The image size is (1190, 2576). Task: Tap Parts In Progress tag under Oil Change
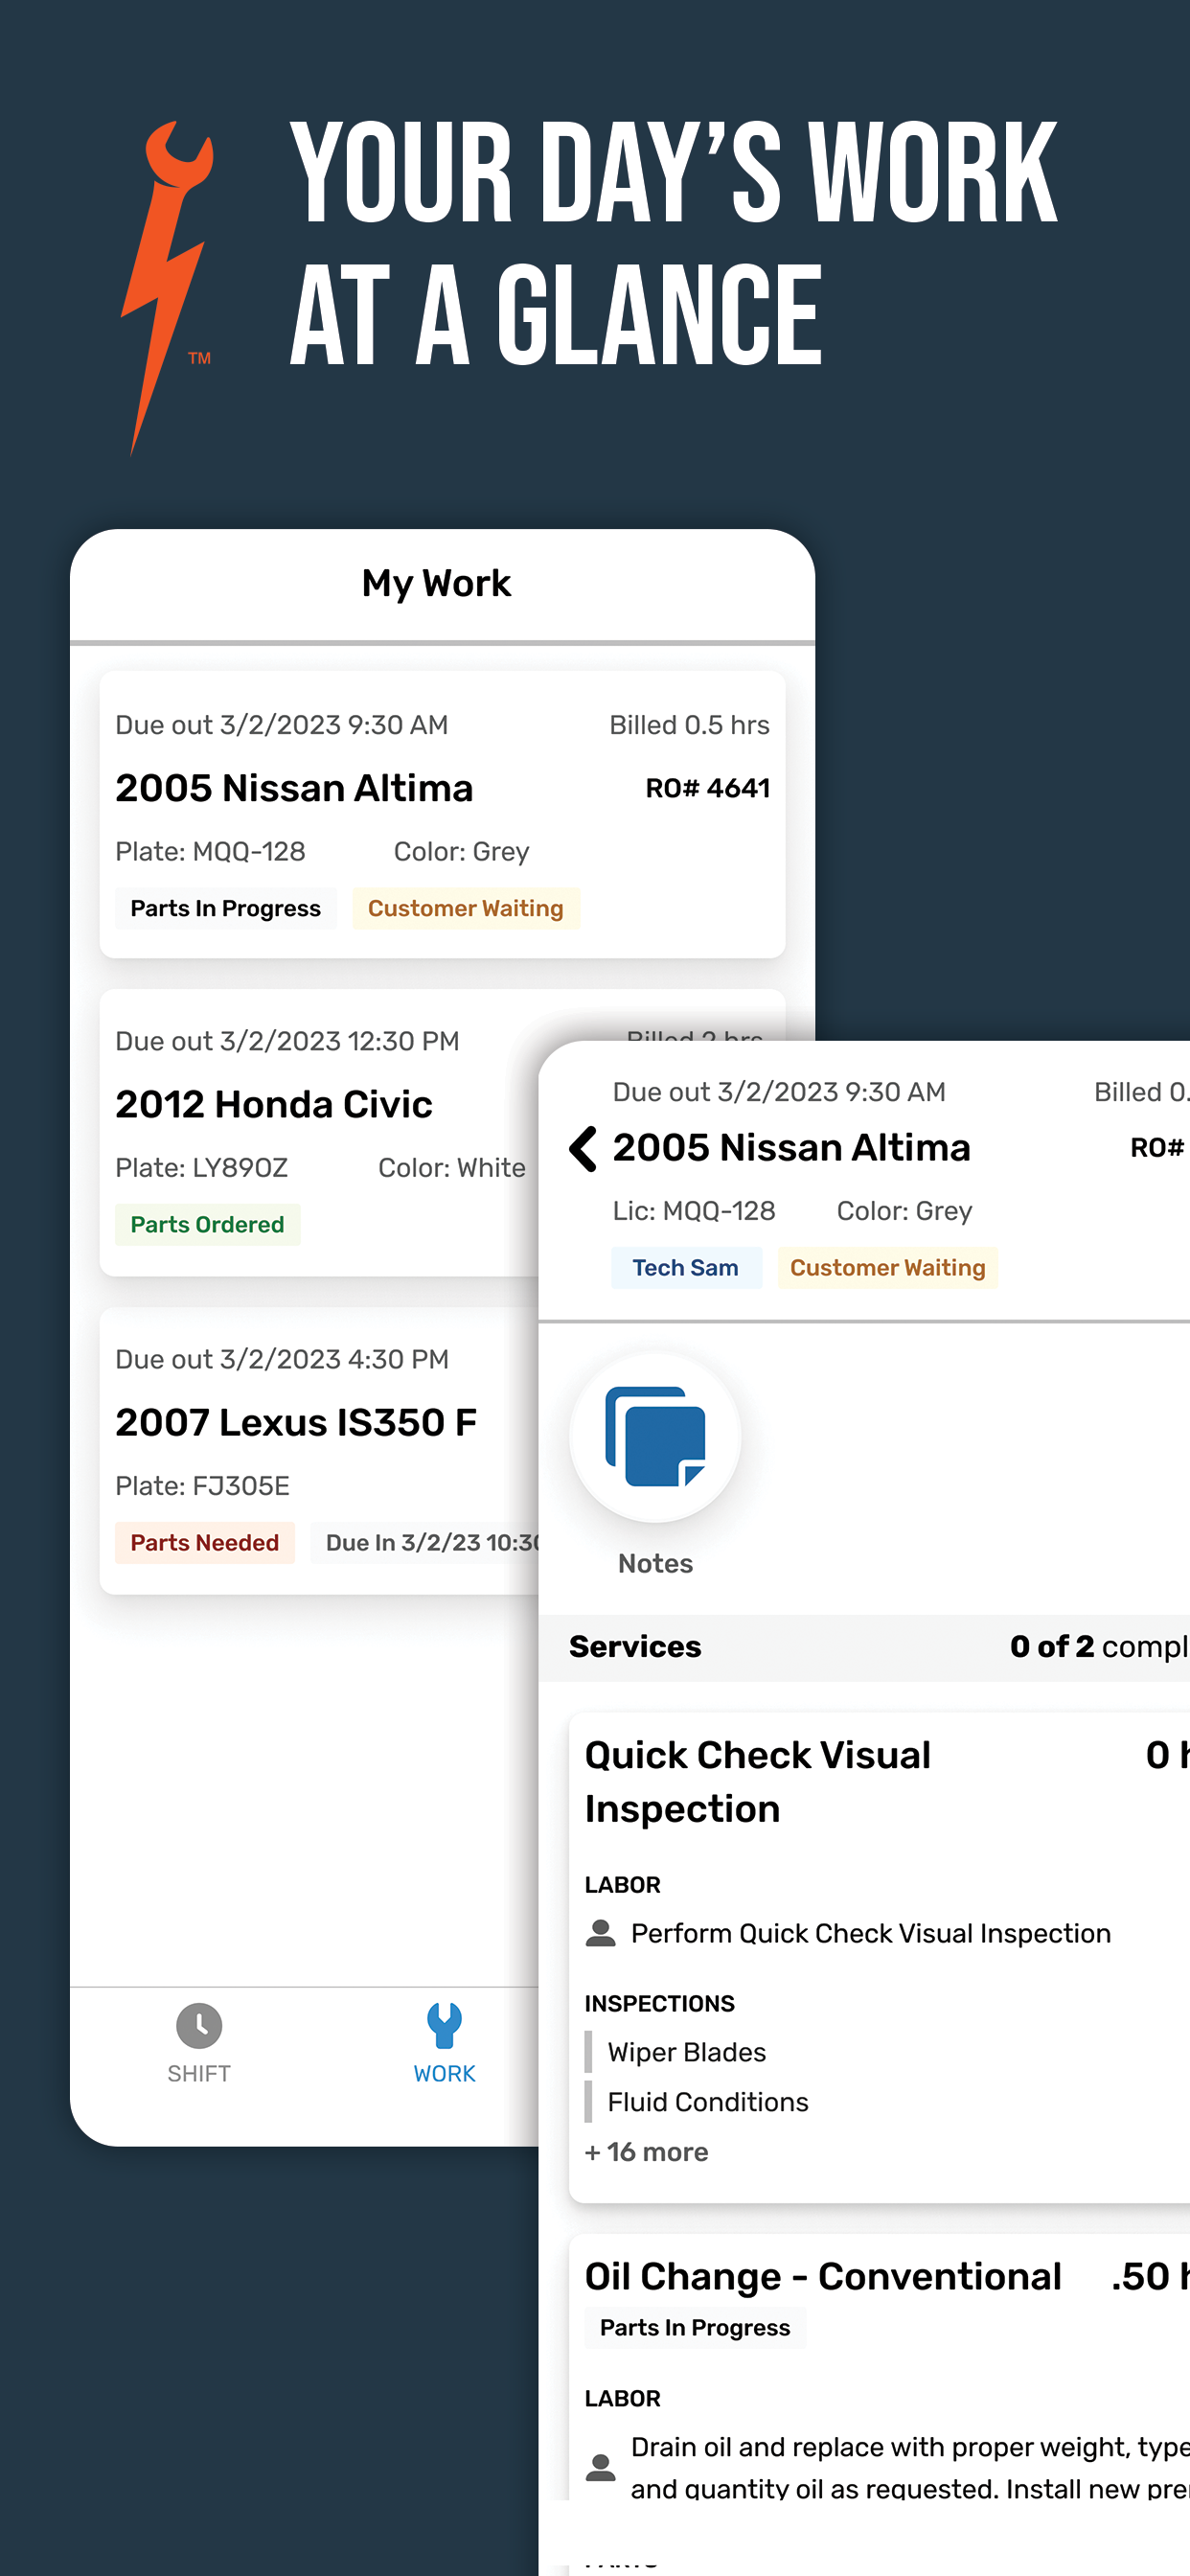[x=695, y=2327]
